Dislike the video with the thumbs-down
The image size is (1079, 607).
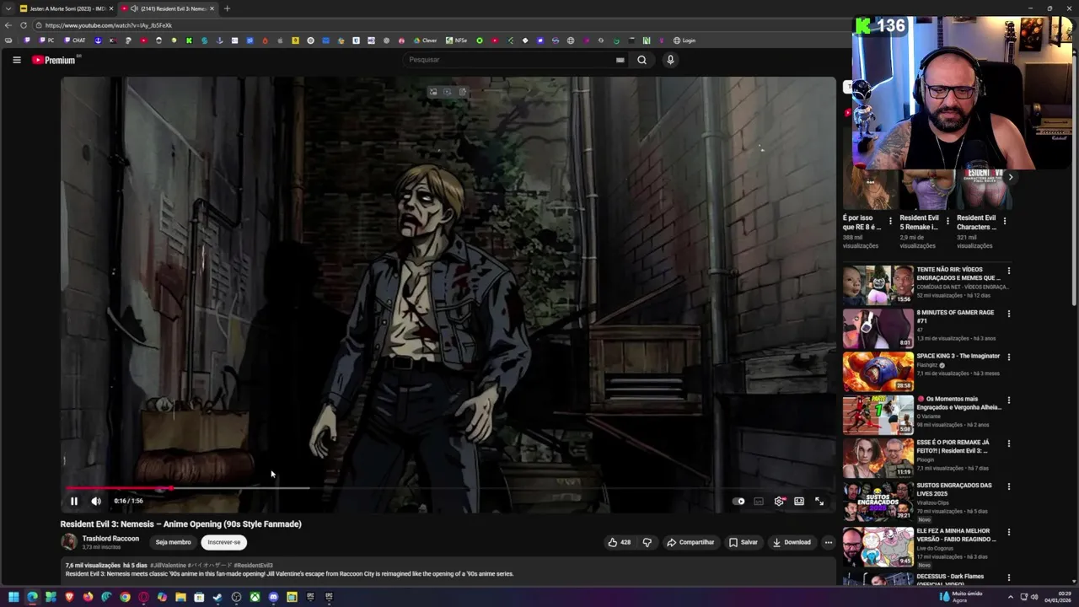point(647,542)
